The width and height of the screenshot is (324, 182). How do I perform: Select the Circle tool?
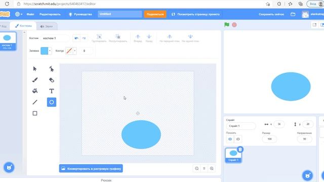(x=52, y=102)
